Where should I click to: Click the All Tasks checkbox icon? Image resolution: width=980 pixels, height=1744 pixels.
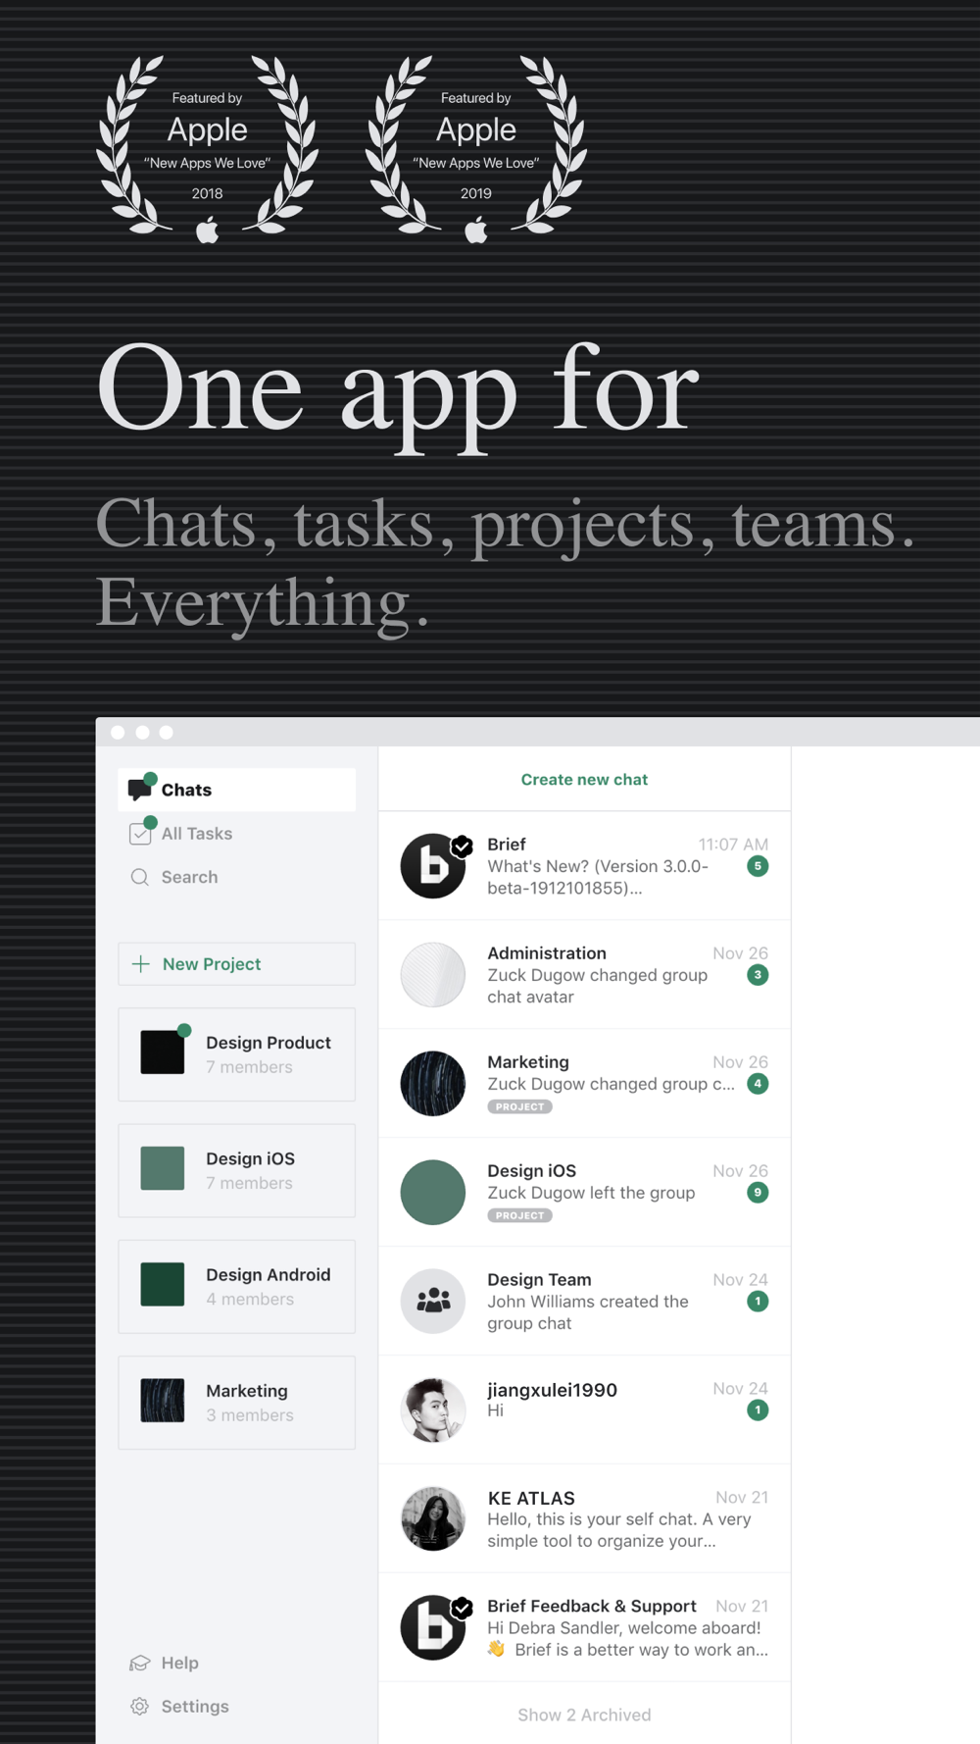coord(141,832)
